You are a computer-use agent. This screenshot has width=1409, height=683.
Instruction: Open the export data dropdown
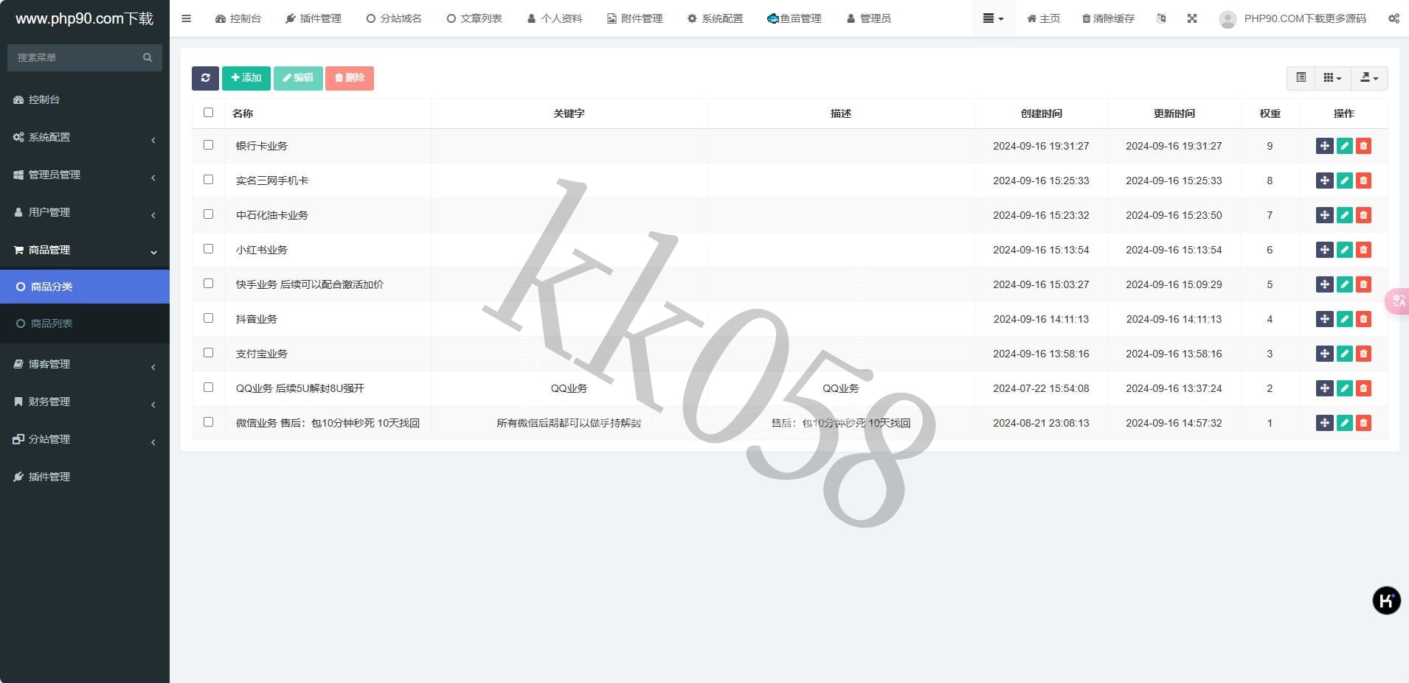[x=1369, y=78]
